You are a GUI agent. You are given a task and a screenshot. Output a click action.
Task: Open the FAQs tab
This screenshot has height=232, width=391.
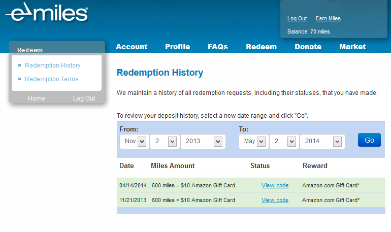(x=218, y=47)
